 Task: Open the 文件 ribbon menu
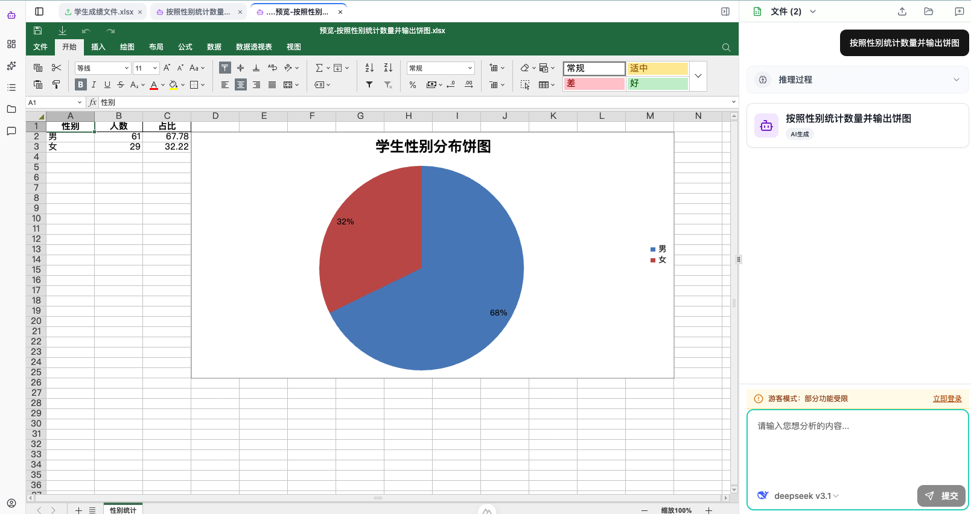40,47
